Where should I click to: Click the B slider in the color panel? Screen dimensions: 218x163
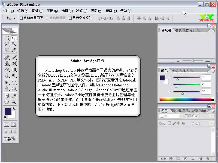[186, 92]
